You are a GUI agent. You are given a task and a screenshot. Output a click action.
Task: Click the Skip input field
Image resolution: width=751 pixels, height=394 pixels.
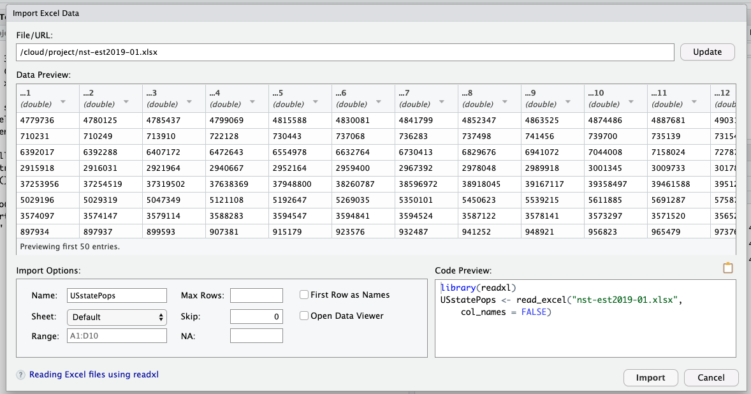point(256,315)
